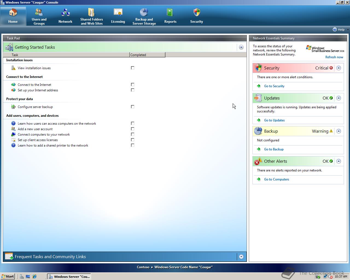The height and width of the screenshot is (280, 350).
Task: Click the View installation issues warning icon
Action: (x=13, y=68)
